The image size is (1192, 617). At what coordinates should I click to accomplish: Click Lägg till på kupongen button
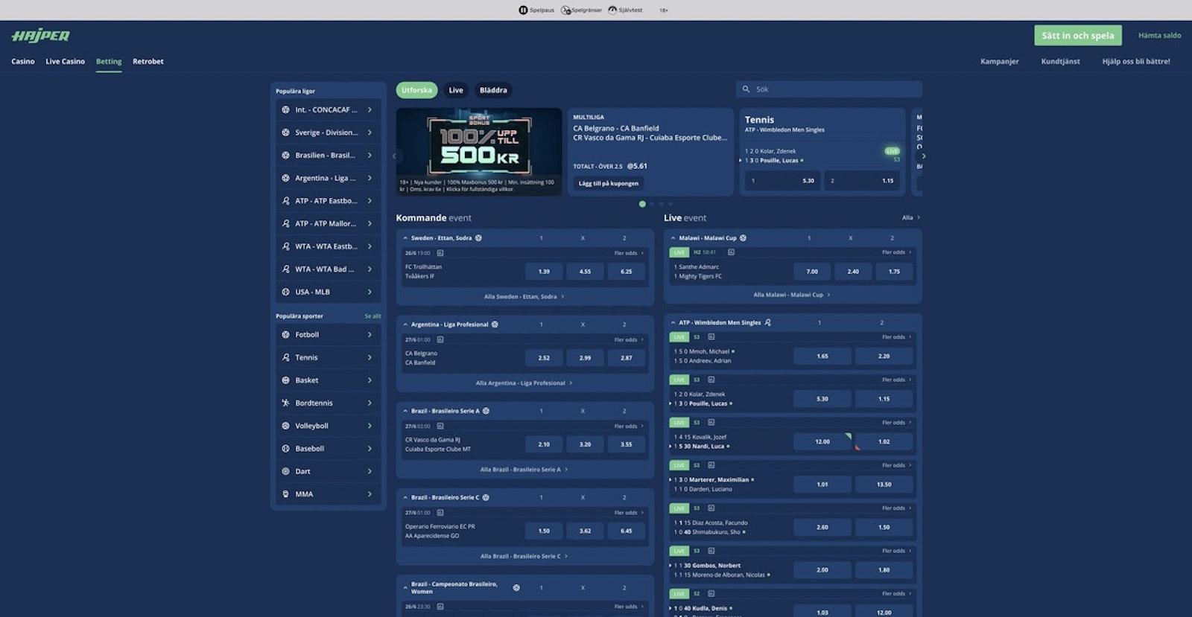click(x=609, y=183)
